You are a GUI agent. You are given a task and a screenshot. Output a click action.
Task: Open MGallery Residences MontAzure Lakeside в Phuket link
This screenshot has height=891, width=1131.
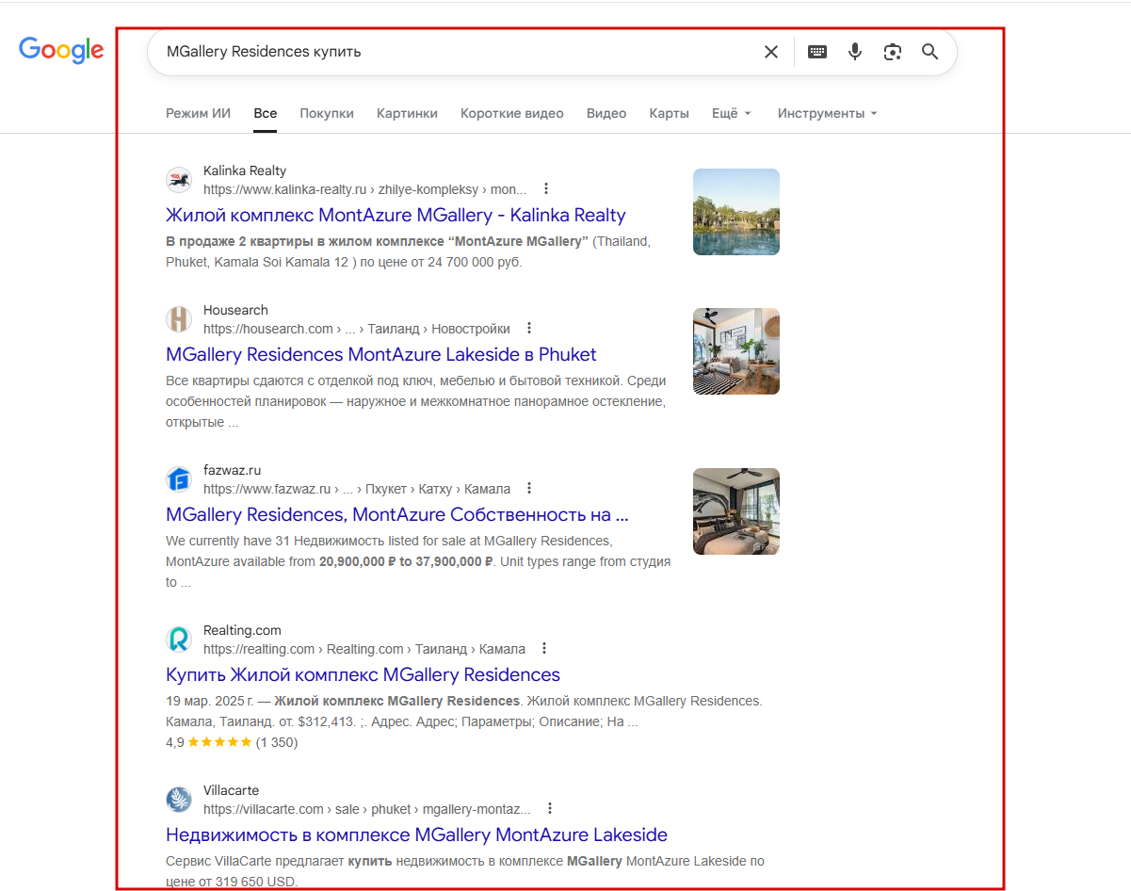click(x=381, y=354)
